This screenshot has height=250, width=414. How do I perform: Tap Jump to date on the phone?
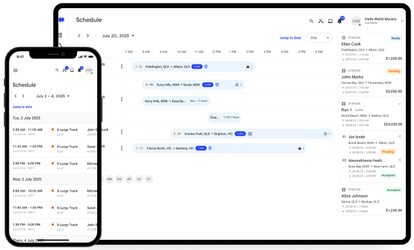pyautogui.click(x=22, y=107)
